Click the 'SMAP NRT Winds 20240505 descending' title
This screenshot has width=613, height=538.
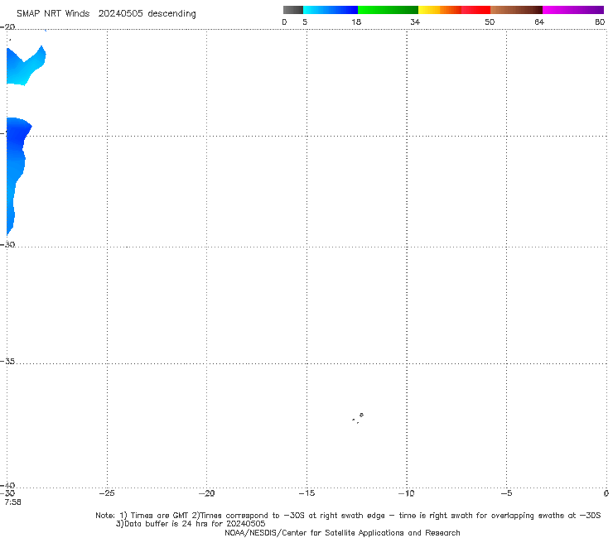click(x=106, y=14)
